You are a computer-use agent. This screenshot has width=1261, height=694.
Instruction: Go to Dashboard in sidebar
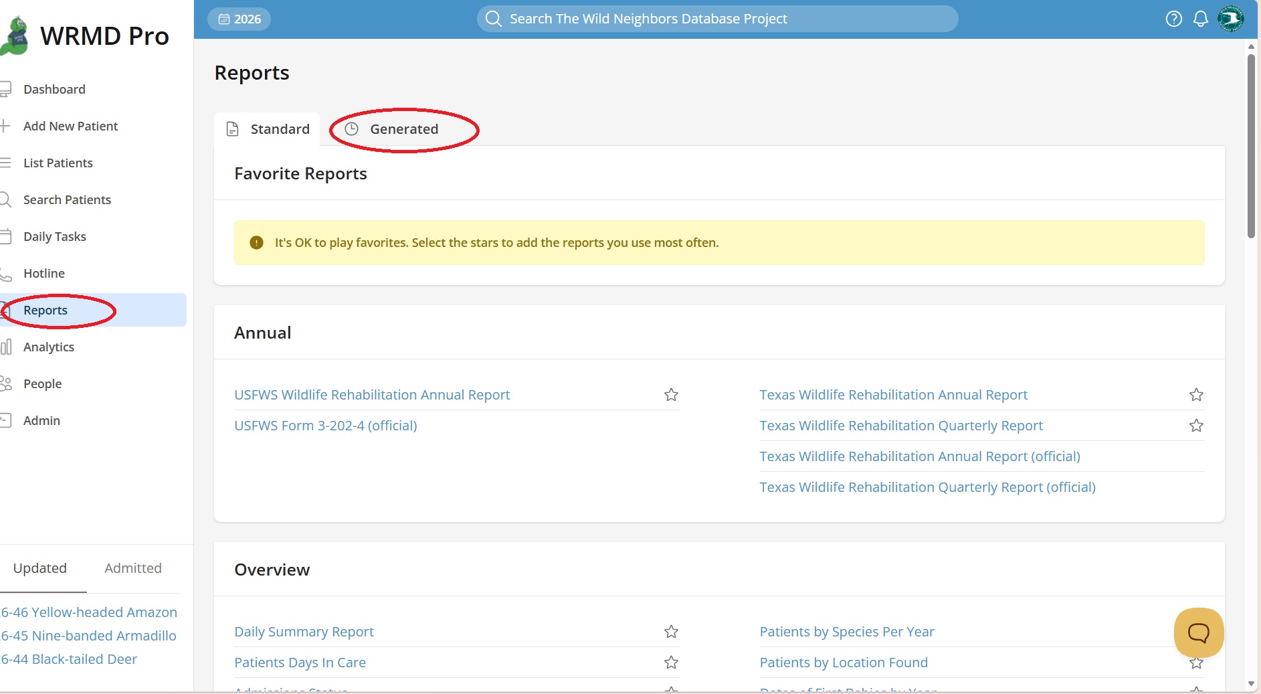[x=54, y=89]
